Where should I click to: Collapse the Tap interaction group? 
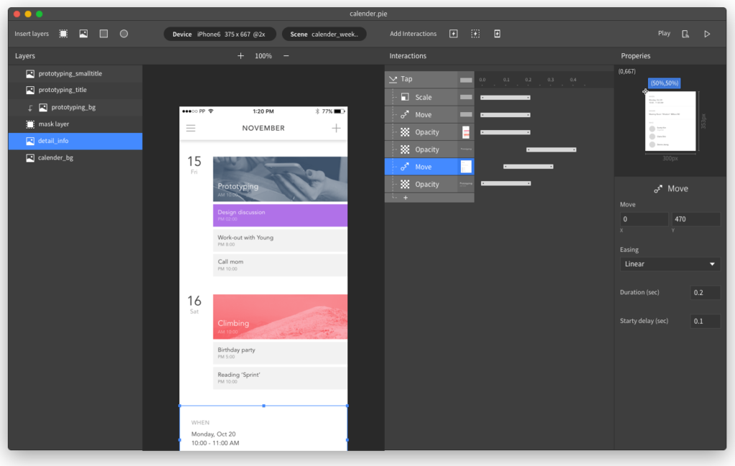pyautogui.click(x=393, y=79)
